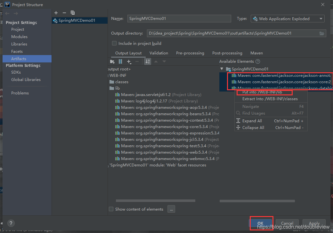Click the Name input field
Image resolution: width=333 pixels, height=233 pixels.
coord(179,19)
